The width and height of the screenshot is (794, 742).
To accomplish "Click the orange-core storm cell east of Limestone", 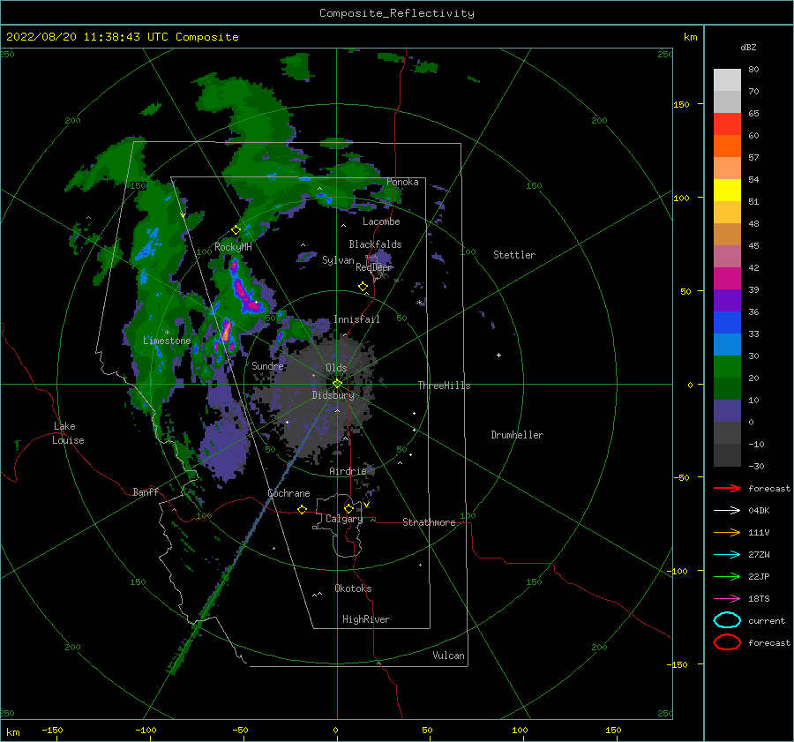I will point(226,330).
